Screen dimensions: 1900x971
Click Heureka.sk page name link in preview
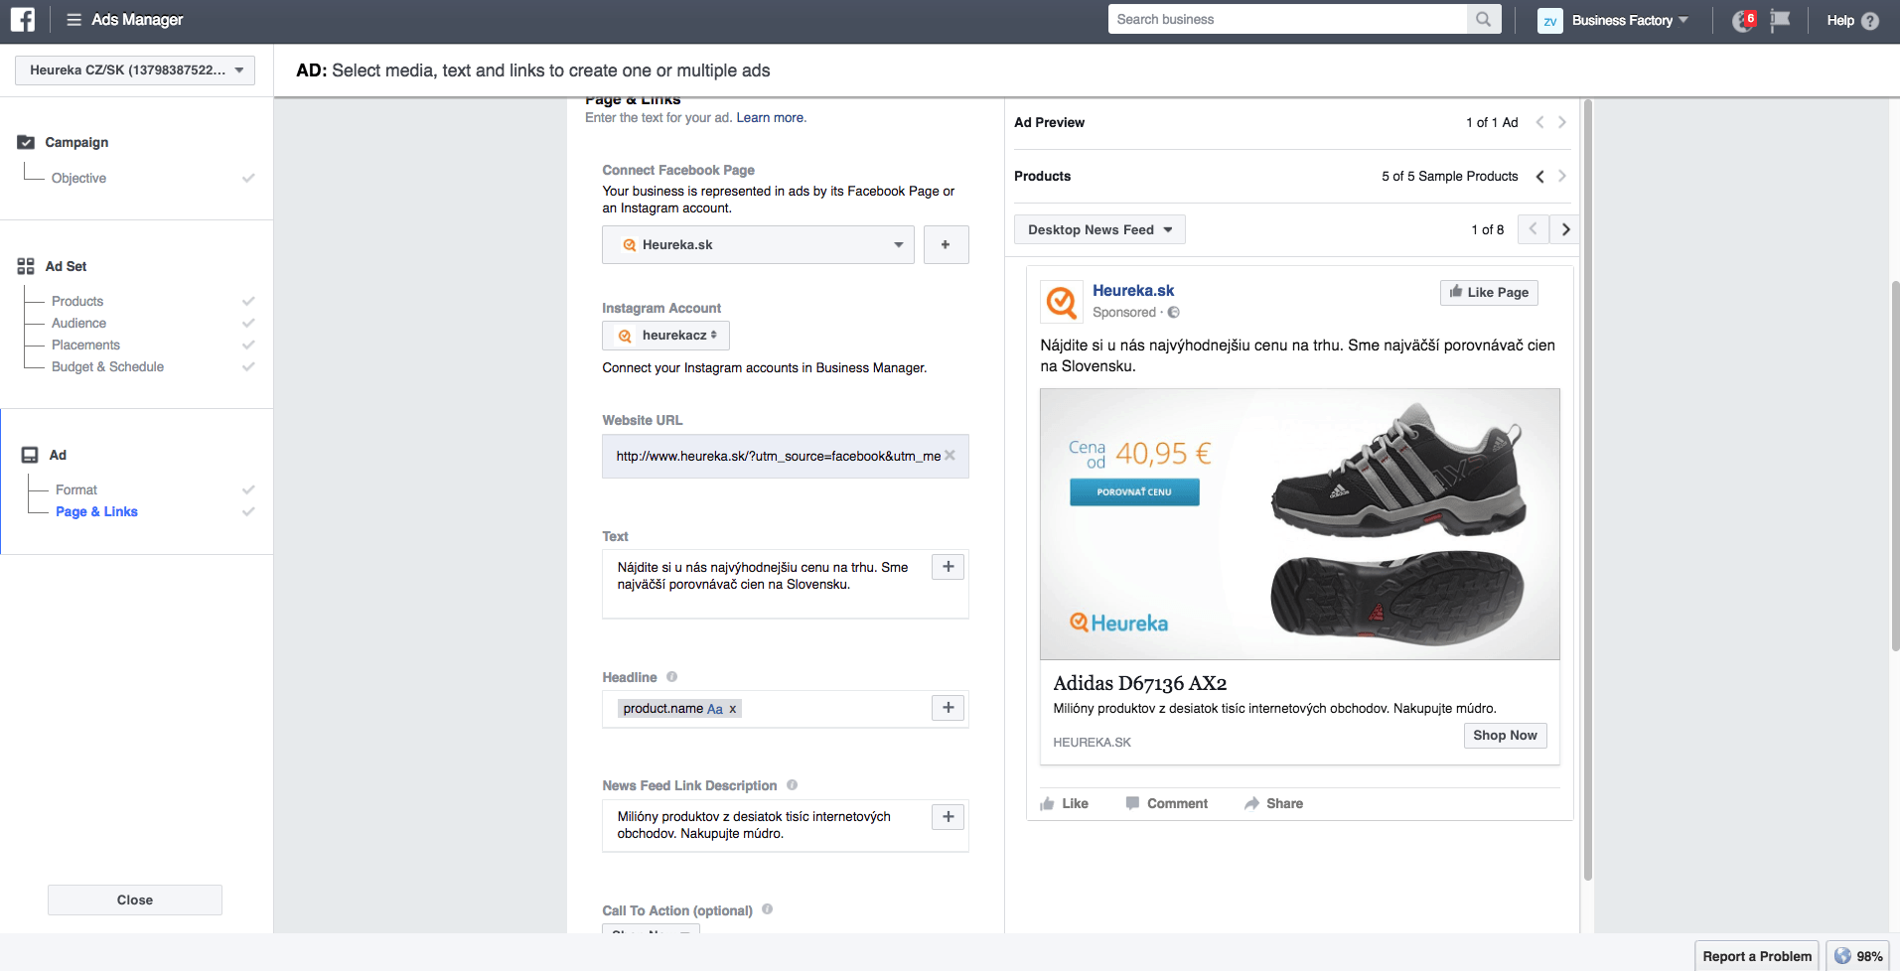1133,291
